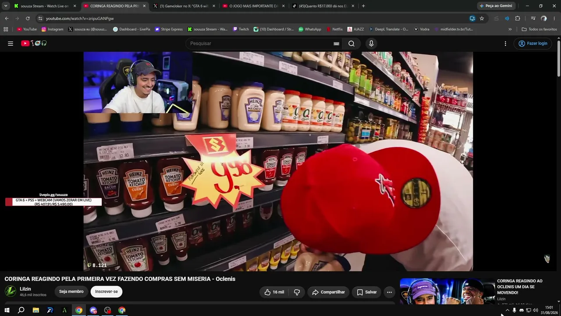Open the Instagram bookmark
The width and height of the screenshot is (561, 316).
[x=53, y=29]
